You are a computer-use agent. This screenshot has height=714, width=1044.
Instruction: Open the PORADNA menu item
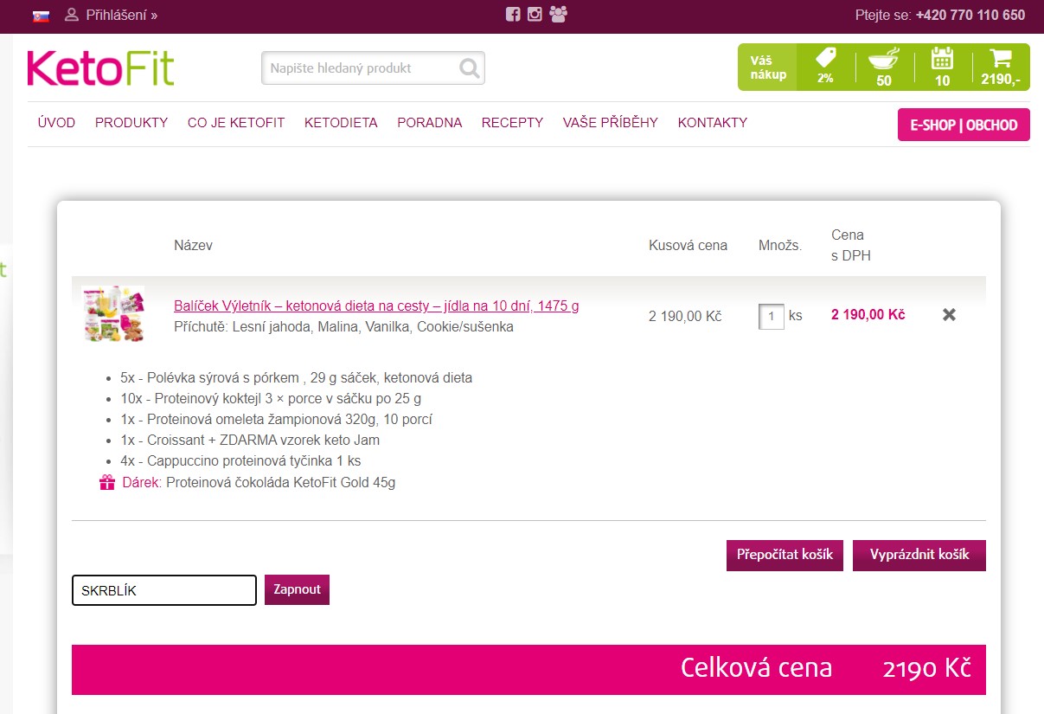(x=430, y=123)
